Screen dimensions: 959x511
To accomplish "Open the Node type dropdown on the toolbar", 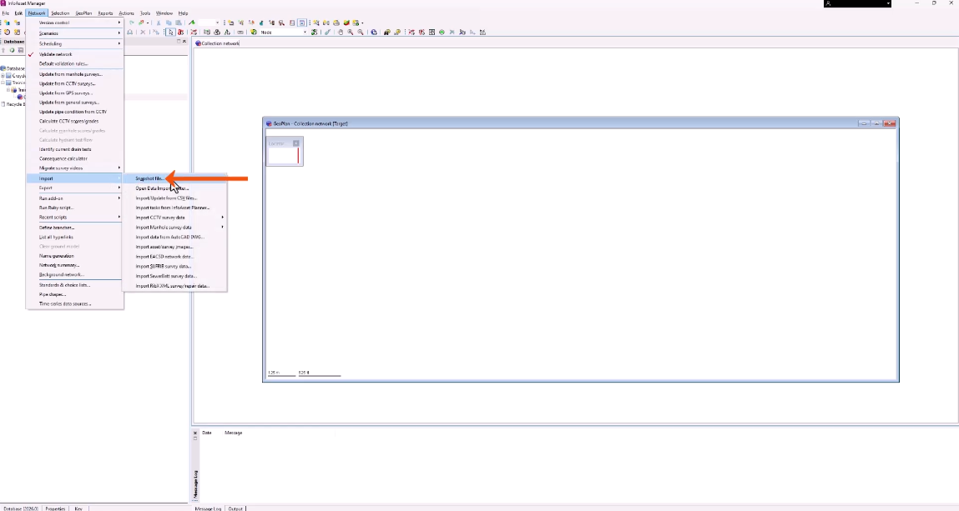I will click(x=305, y=32).
